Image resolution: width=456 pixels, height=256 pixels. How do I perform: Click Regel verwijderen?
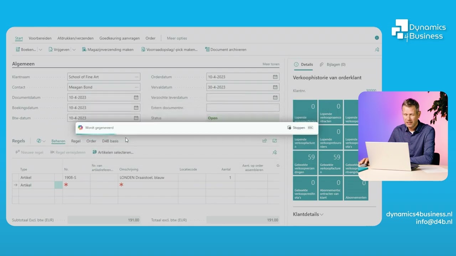pyautogui.click(x=68, y=152)
